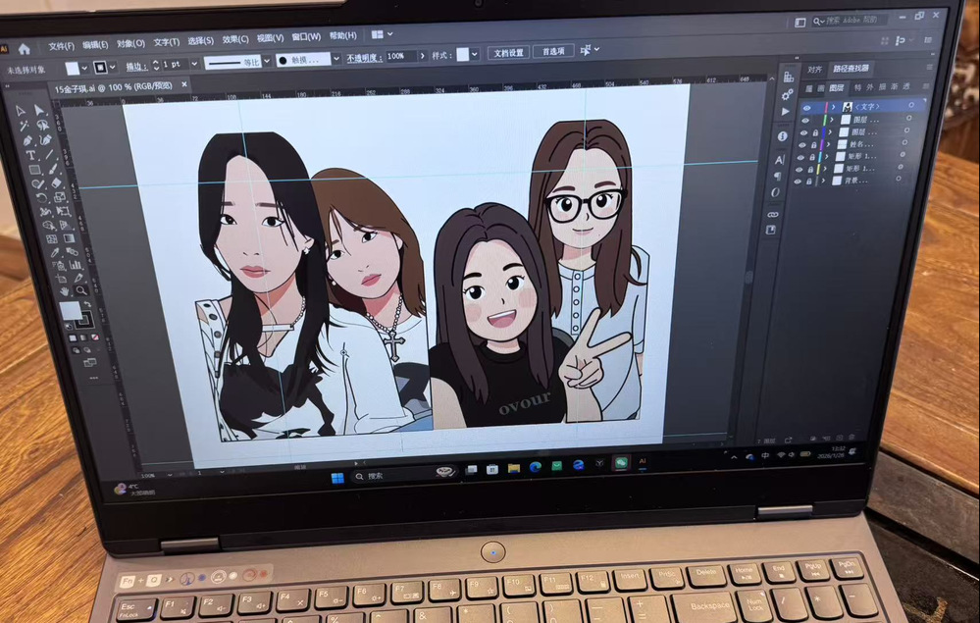This screenshot has height=623, width=980.
Task: Select the Rectangle shape tool
Action: tap(34, 169)
